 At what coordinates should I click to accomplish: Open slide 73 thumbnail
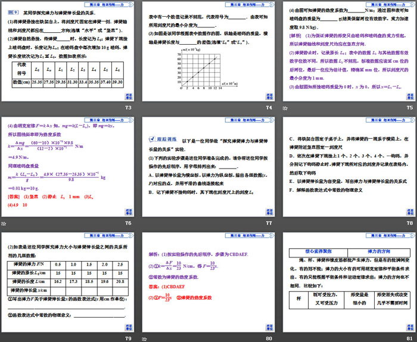(69, 52)
